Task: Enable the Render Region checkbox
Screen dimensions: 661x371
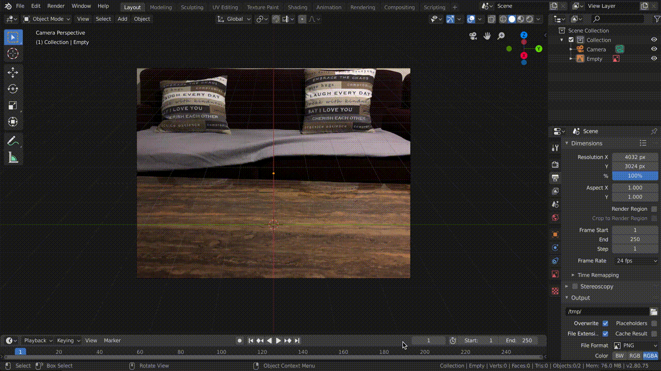Action: [x=654, y=209]
